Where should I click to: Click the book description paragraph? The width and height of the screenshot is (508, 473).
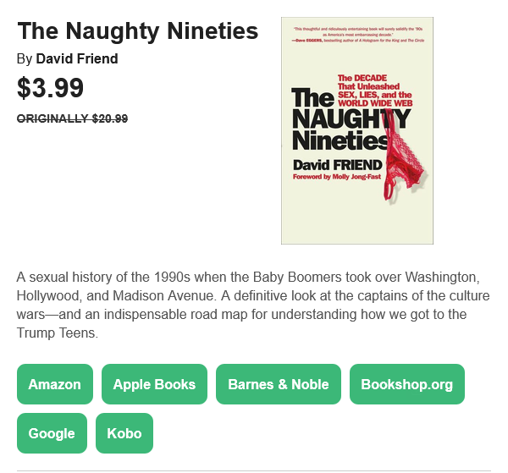coord(253,305)
